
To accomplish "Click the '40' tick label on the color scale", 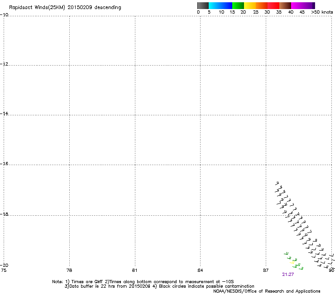I will click(x=291, y=12).
